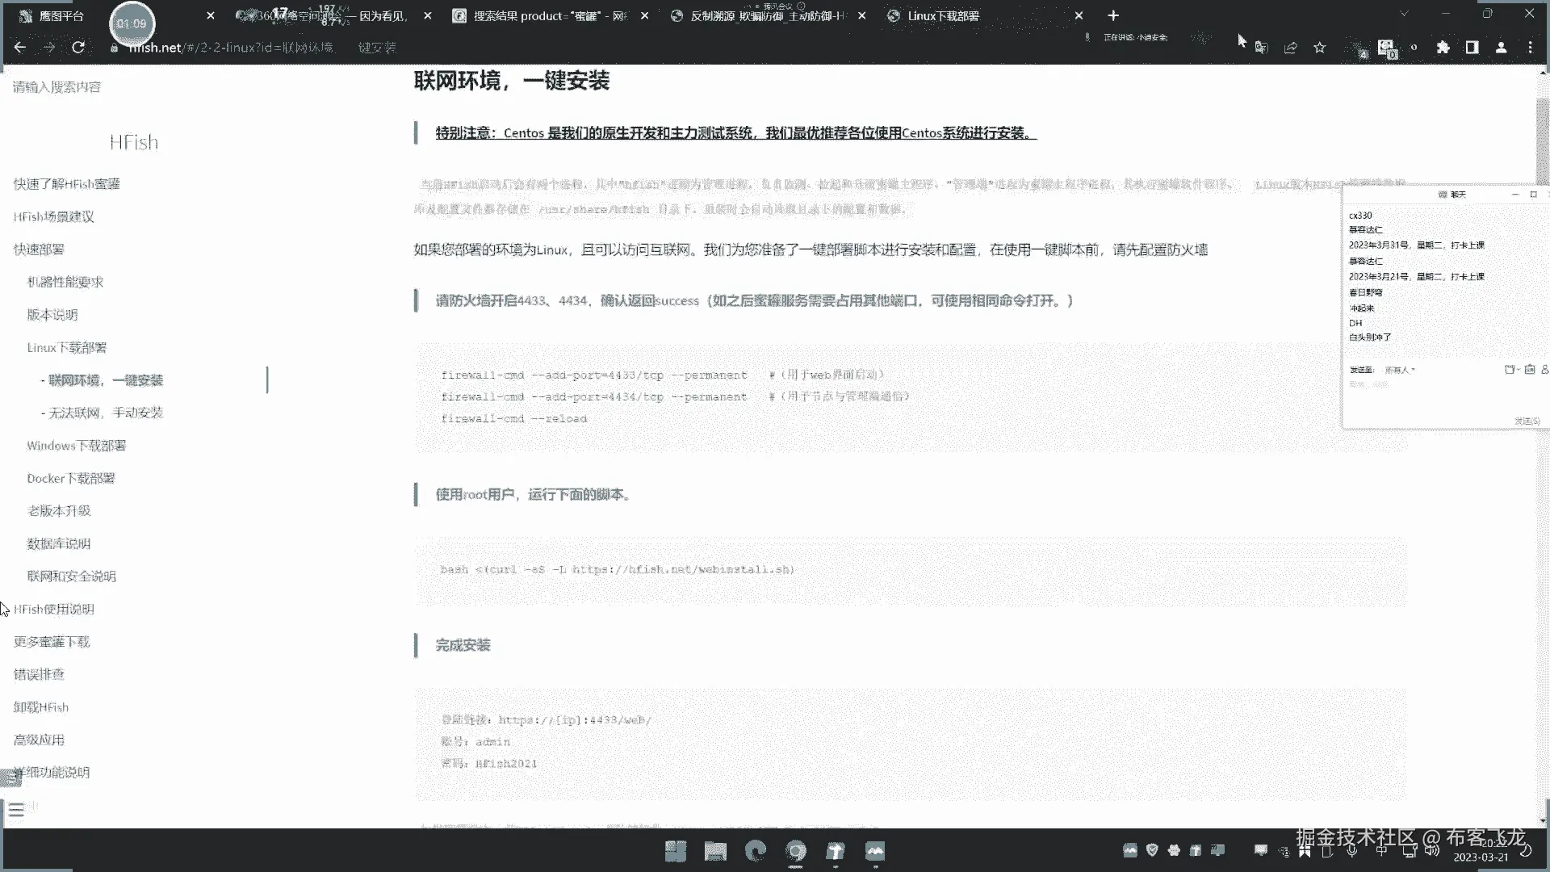Image resolution: width=1550 pixels, height=872 pixels.
Task: Click the hamburger sidebar toggle icon
Action: tap(16, 810)
